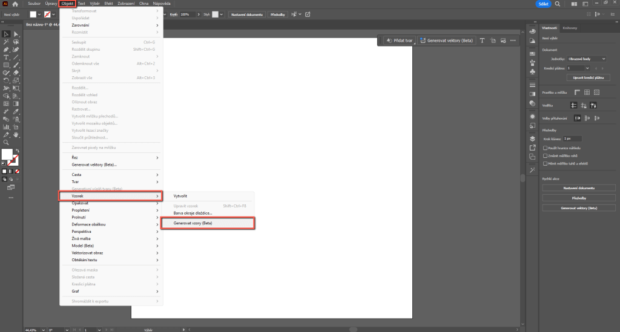Open the Search magnifier in top right

click(x=558, y=4)
